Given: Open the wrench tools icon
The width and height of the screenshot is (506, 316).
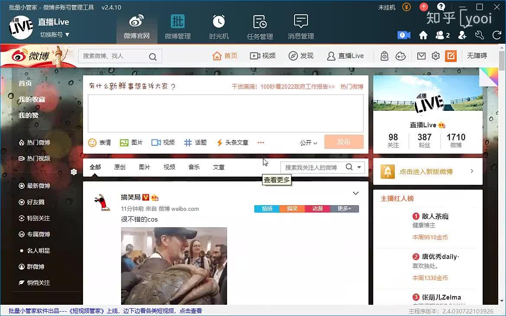Looking at the screenshot, I should [x=480, y=35].
